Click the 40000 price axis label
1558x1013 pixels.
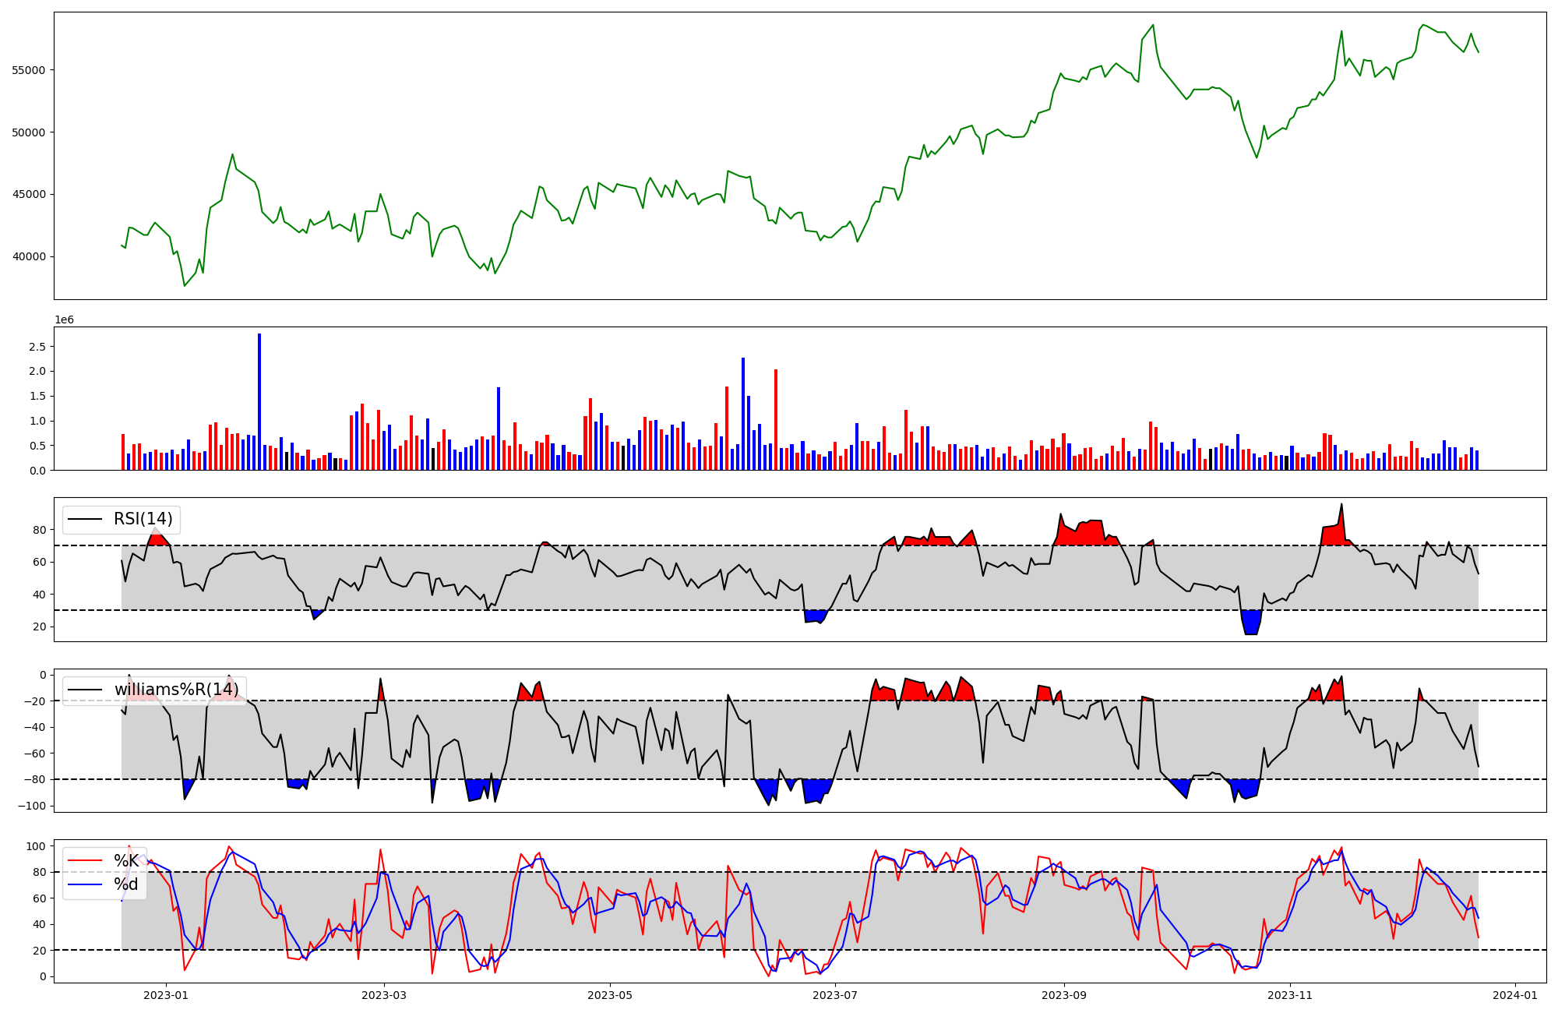coord(29,257)
